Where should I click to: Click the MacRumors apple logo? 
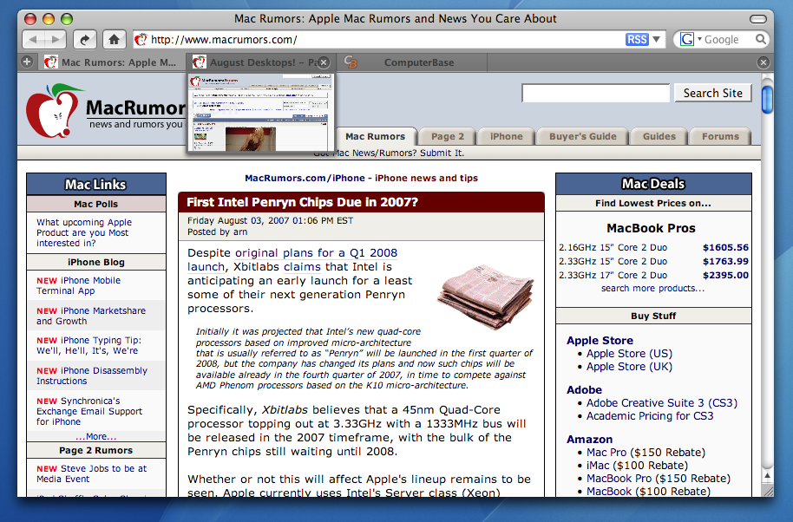coord(54,111)
